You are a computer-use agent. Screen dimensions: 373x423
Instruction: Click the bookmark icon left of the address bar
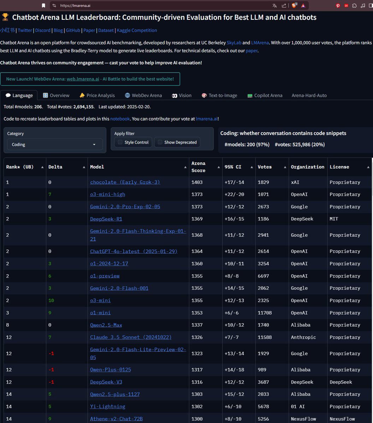(43, 6)
